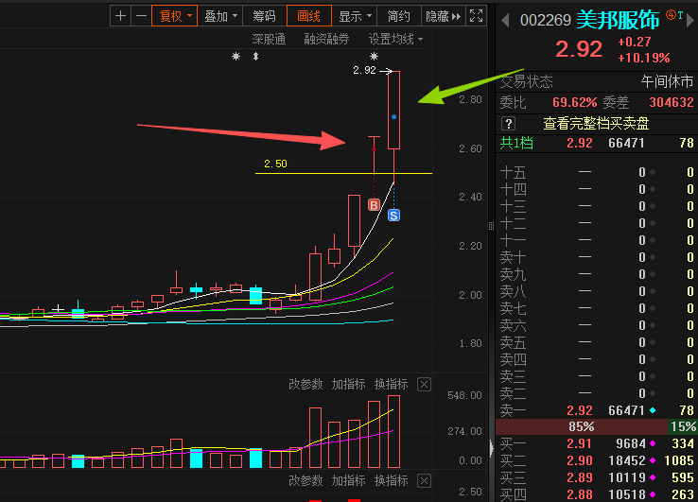Close the bottom indicator panel
This screenshot has width=698, height=502.
pos(424,481)
